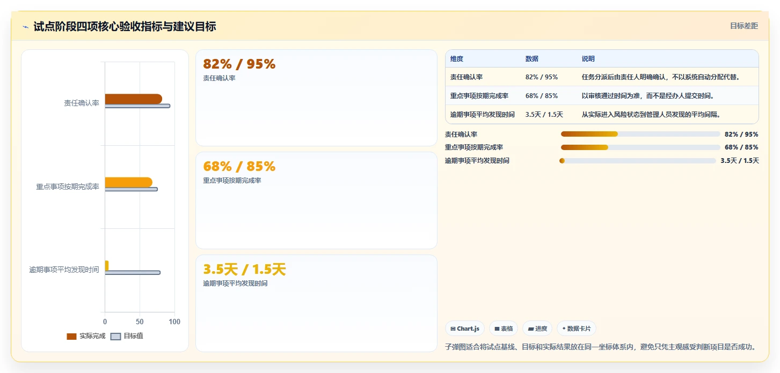Click the header icon beside the title

pyautogui.click(x=25, y=27)
